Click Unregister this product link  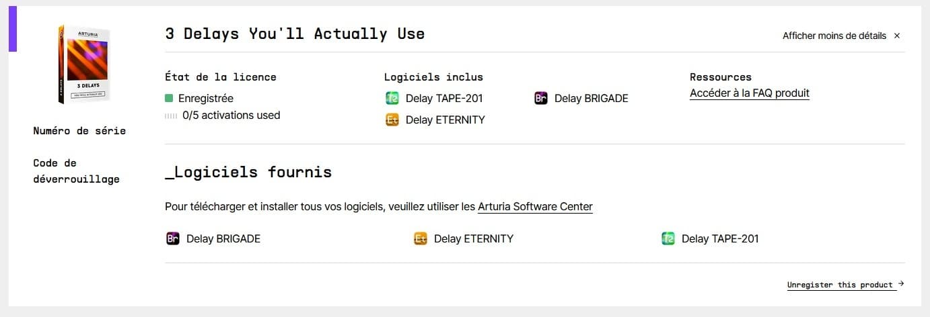pyautogui.click(x=840, y=285)
